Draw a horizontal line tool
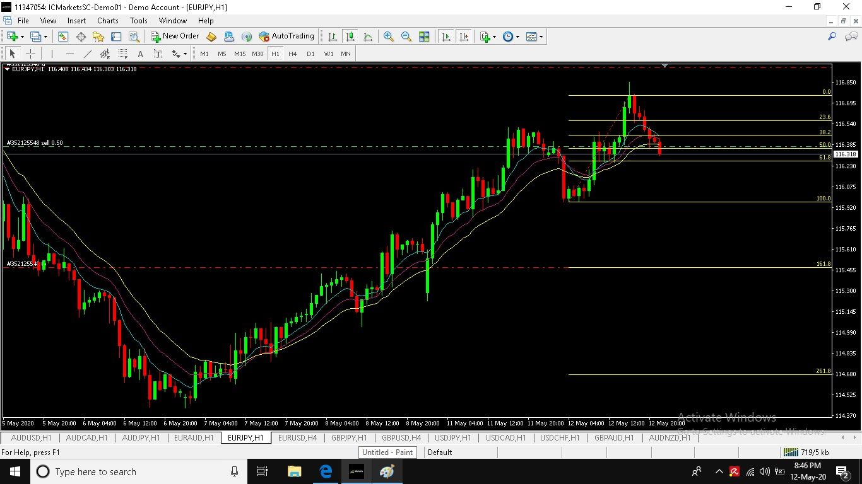Viewport: 862px width, 484px height. tap(69, 54)
